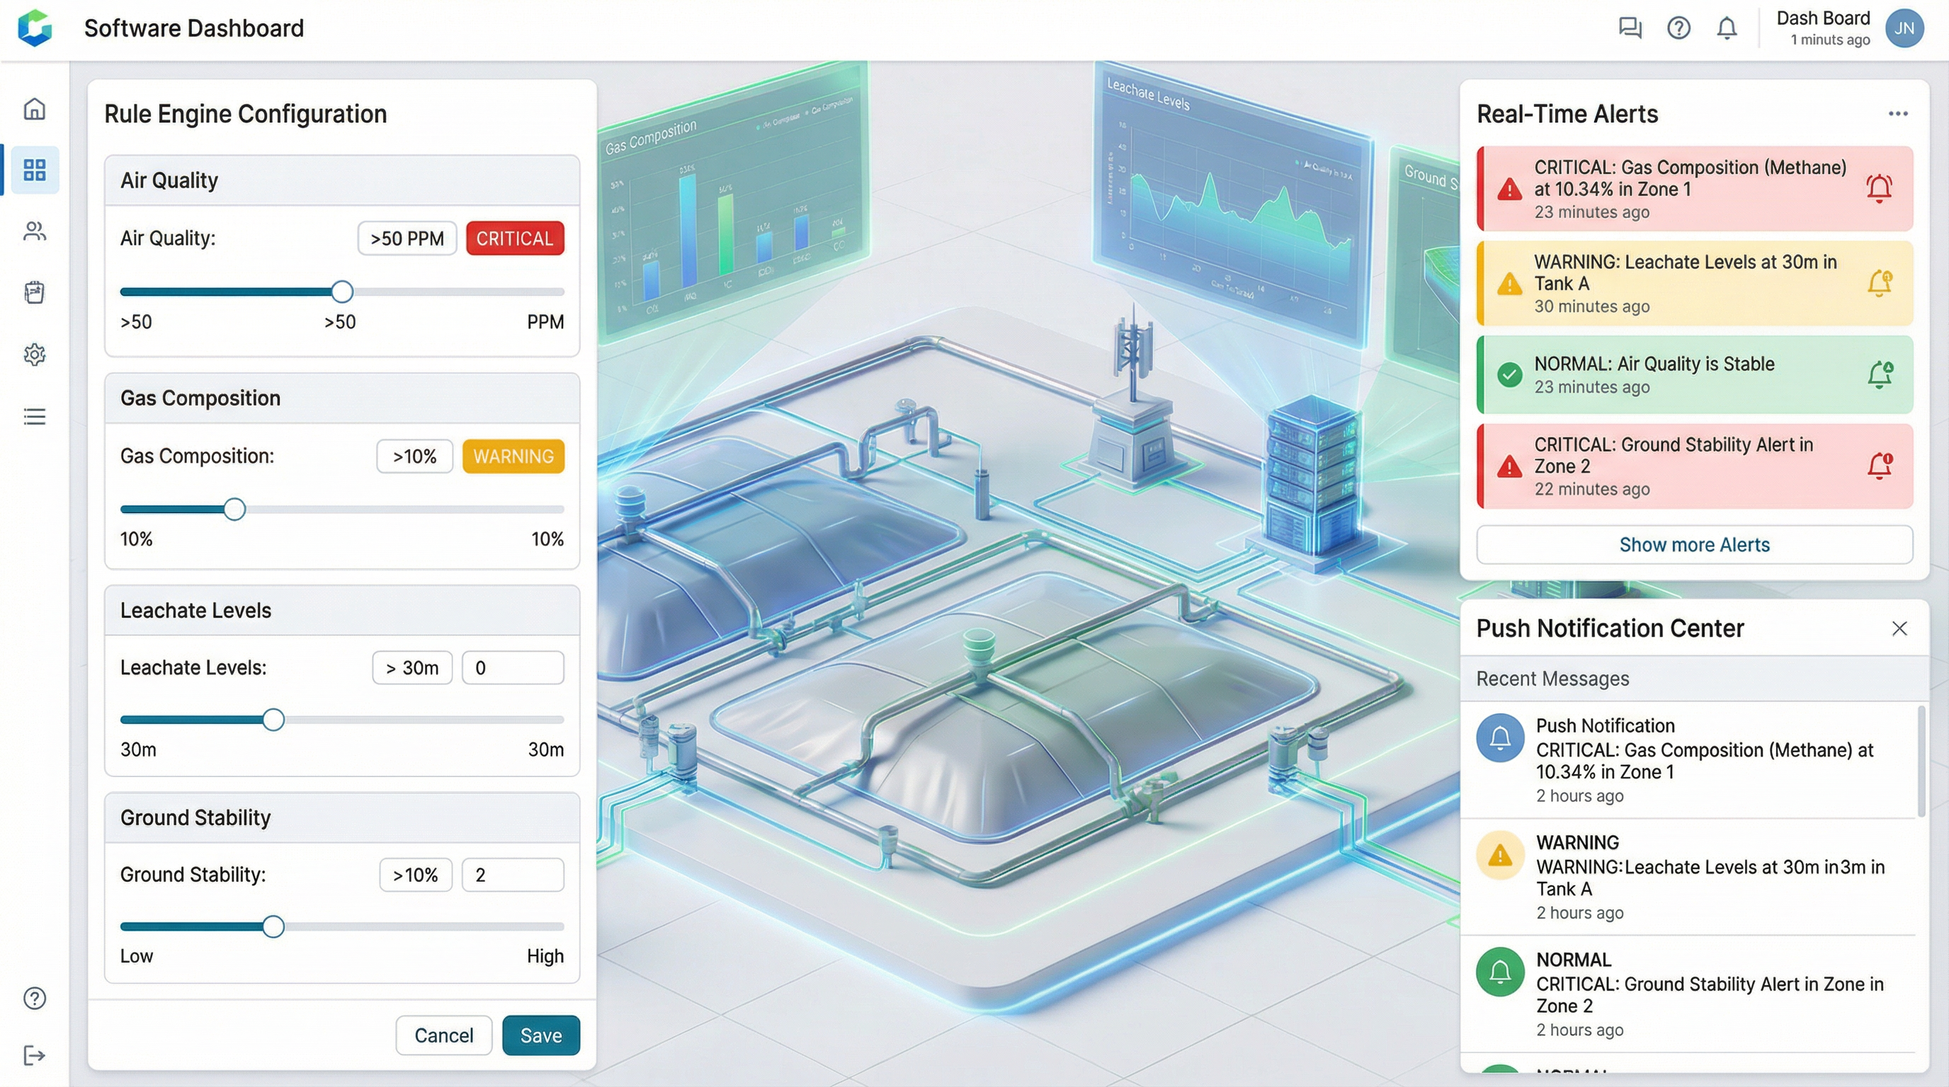
Task: Open the users icon in sidebar
Action: tap(34, 231)
